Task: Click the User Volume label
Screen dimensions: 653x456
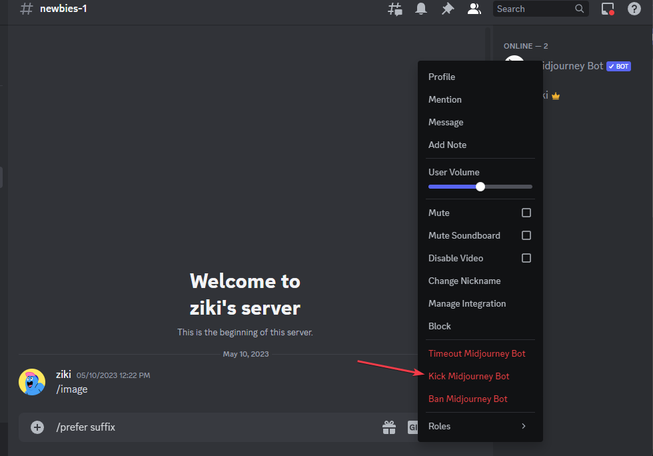Action: (454, 172)
